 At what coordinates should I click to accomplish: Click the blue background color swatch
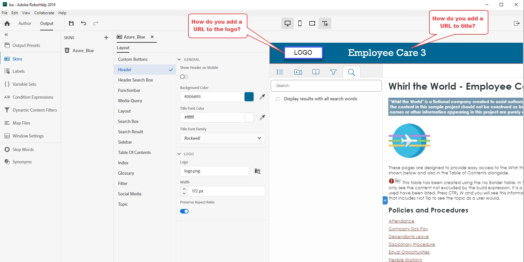point(249,97)
